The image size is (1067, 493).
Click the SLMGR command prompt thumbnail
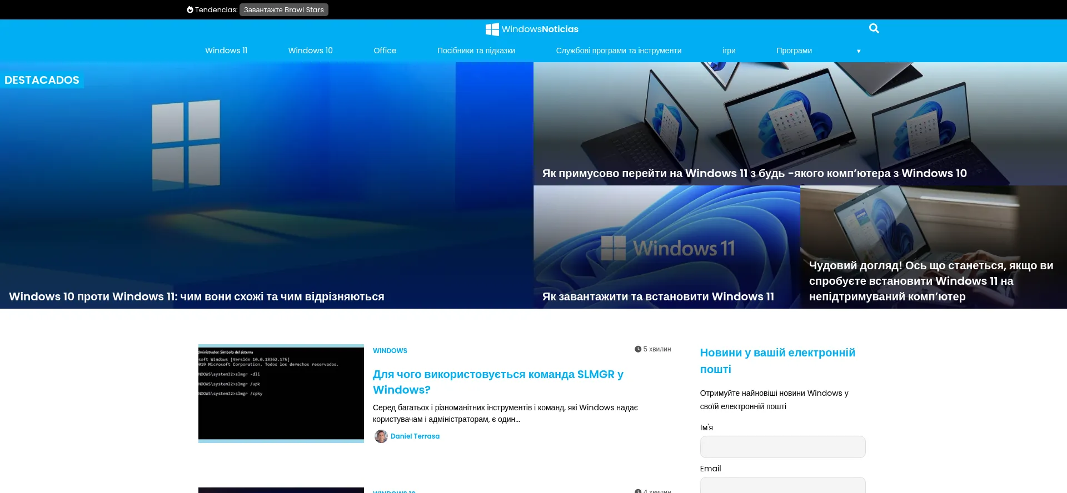click(x=281, y=393)
